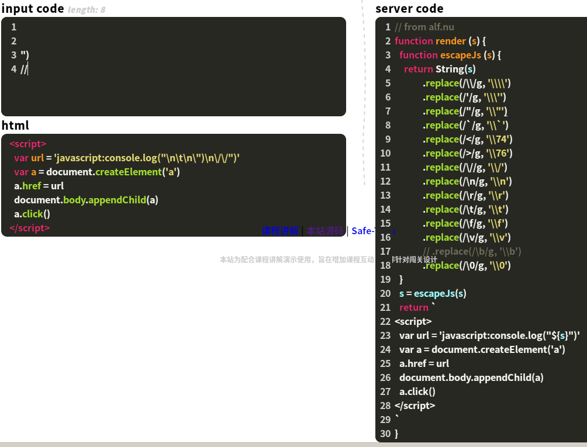Click the // from alf.nu comment
Screen dimensions: 587x447
[x=421, y=27]
